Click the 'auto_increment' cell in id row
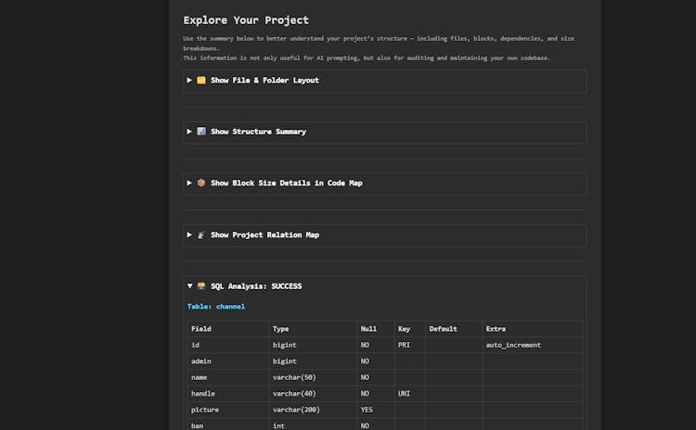Viewport: 696px width, 430px height. pos(513,345)
